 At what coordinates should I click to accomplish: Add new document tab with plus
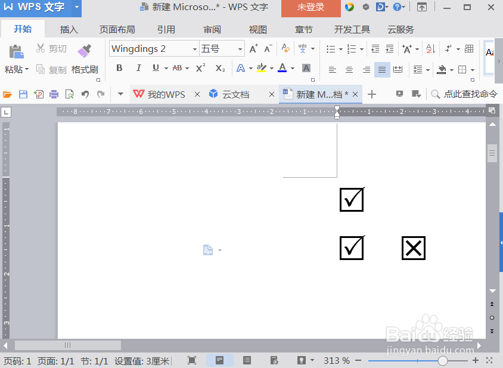[372, 94]
